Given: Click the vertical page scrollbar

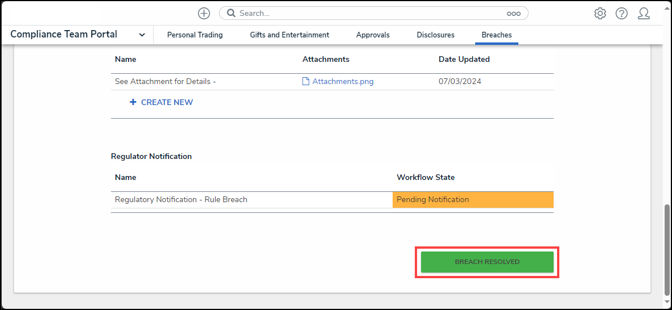Looking at the screenshot, I should (667, 250).
